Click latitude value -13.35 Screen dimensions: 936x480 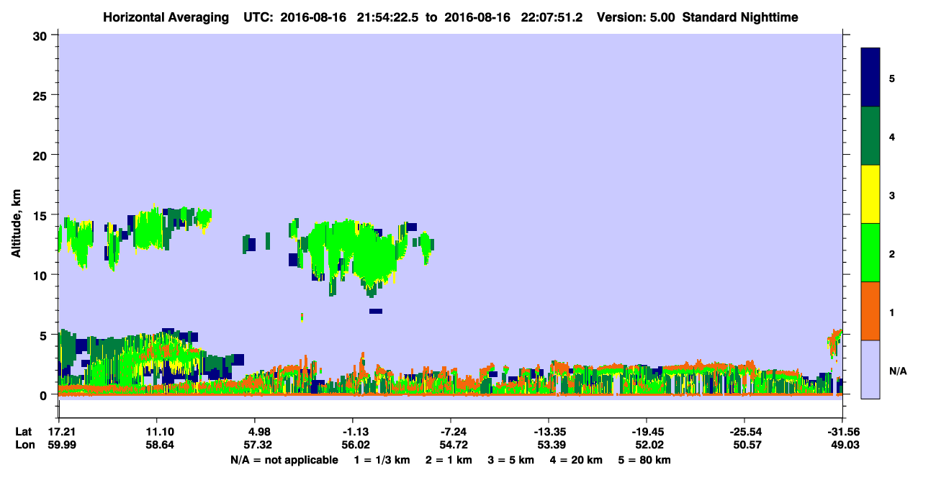point(549,432)
